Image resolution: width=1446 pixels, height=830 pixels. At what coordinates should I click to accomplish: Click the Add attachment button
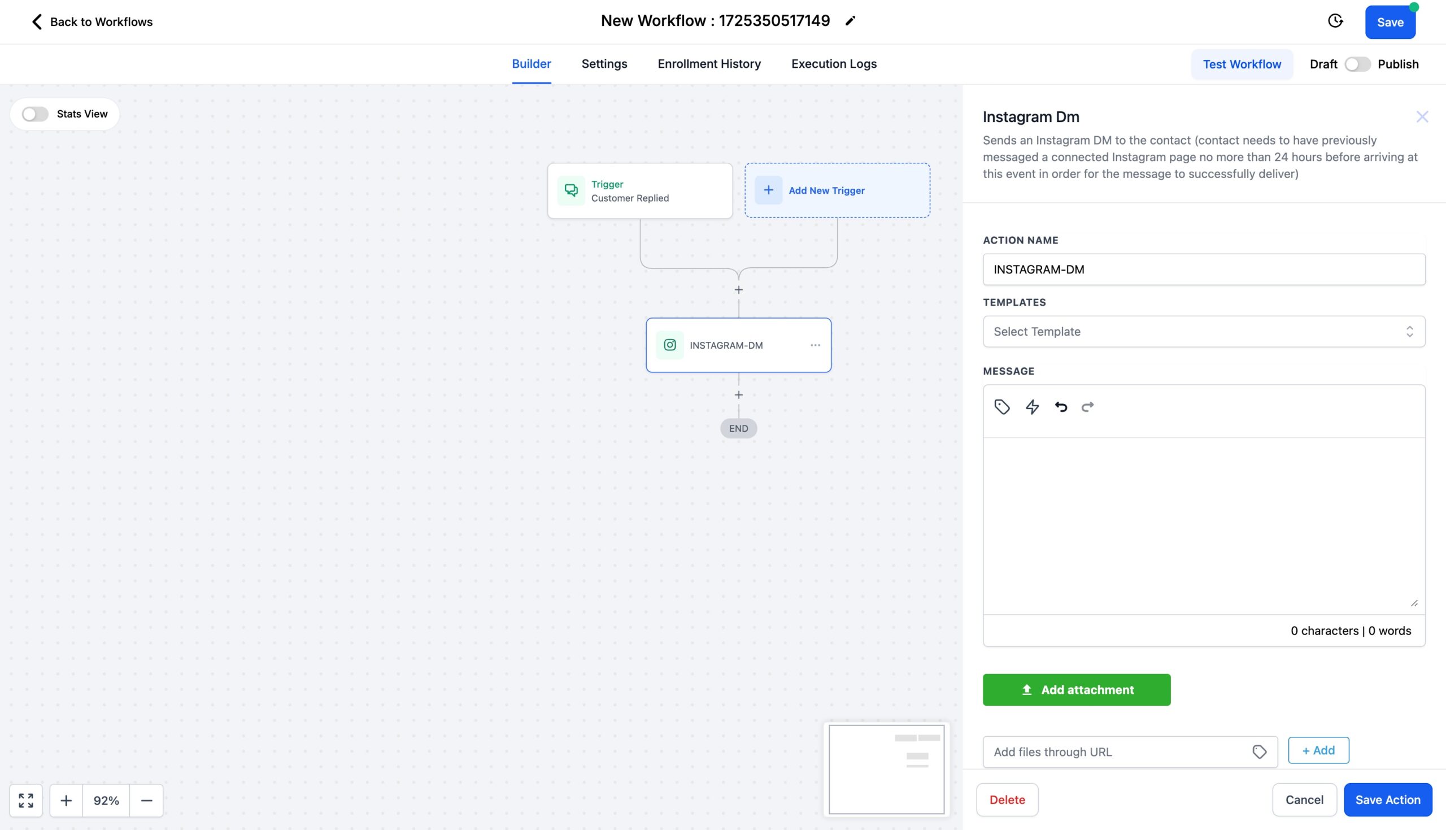[1075, 689]
